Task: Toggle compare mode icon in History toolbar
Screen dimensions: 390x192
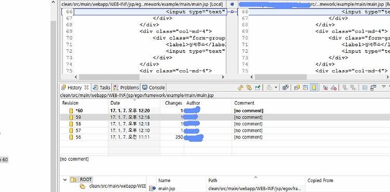Action: tap(373, 87)
